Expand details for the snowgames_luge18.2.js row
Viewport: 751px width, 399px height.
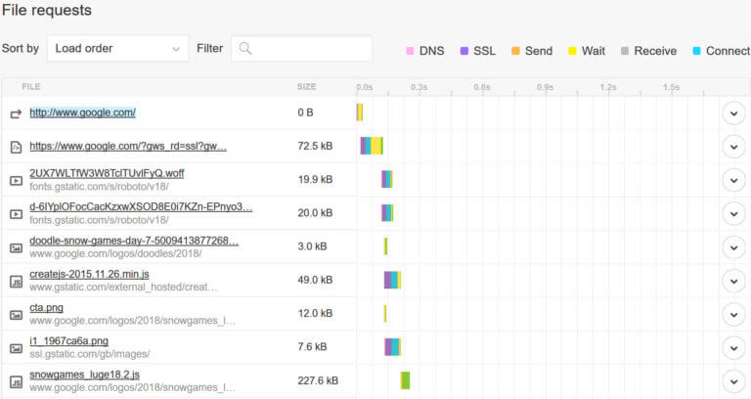coord(733,381)
